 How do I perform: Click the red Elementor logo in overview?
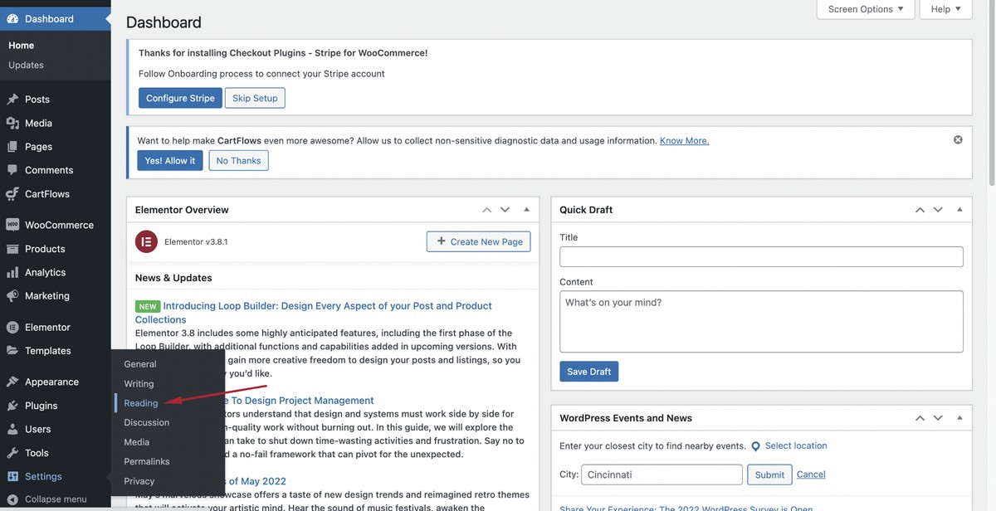146,241
